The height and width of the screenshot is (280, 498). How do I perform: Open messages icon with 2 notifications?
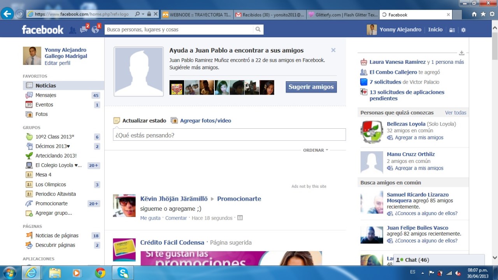click(84, 29)
